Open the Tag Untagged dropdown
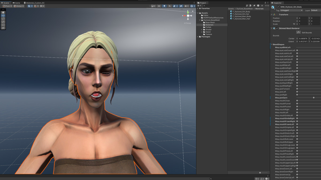The image size is (321, 180). 291,10
